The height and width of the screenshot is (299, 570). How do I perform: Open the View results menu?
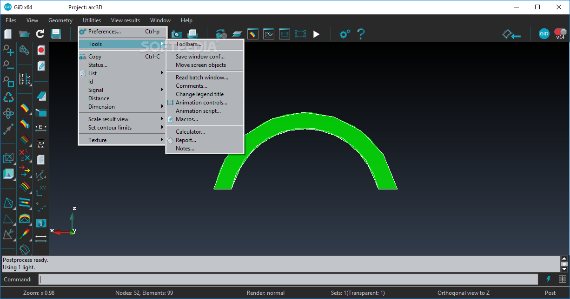pyautogui.click(x=126, y=20)
